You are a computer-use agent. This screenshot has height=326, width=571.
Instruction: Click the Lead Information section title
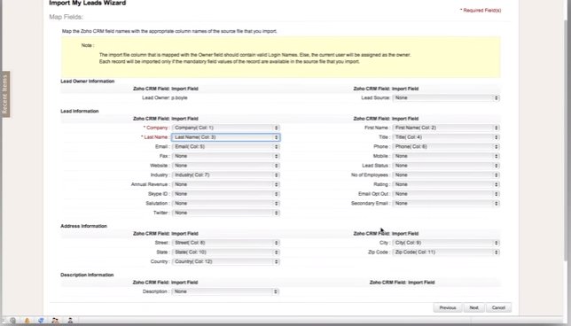[80, 111]
